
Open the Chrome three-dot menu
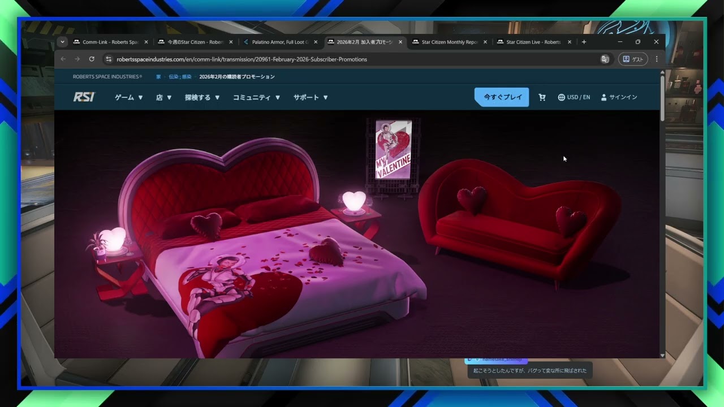(x=657, y=59)
